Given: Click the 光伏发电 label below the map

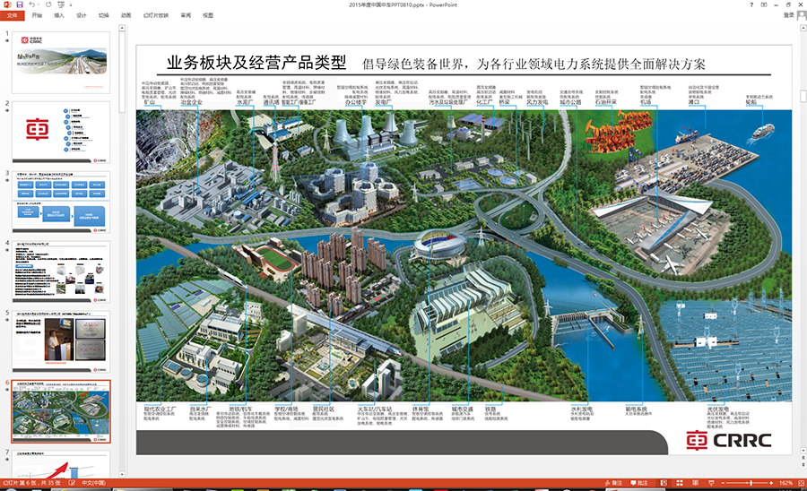Looking at the screenshot, I should pyautogui.click(x=718, y=409).
